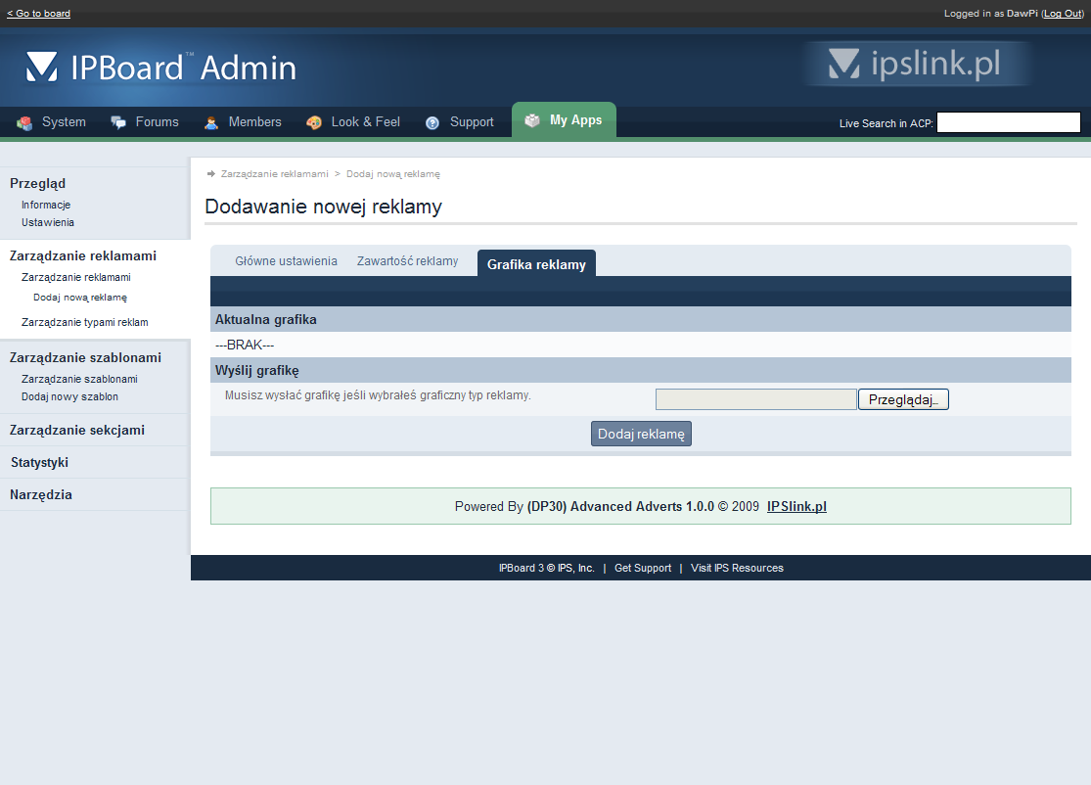The height and width of the screenshot is (785, 1091).
Task: Expand the Narzędzia sidebar section
Action: 41,494
